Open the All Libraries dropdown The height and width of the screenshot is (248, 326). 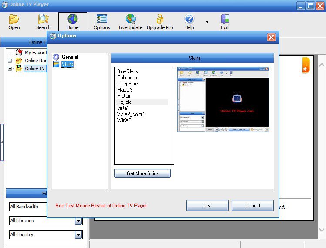[78, 221]
